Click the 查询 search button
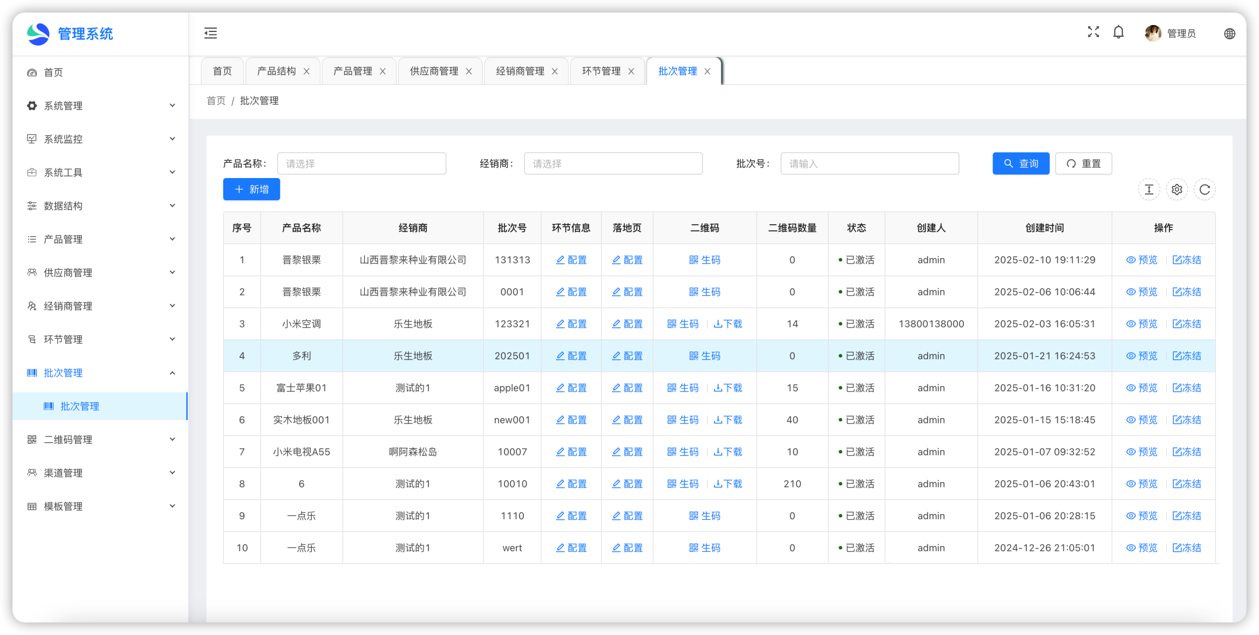 (1020, 163)
